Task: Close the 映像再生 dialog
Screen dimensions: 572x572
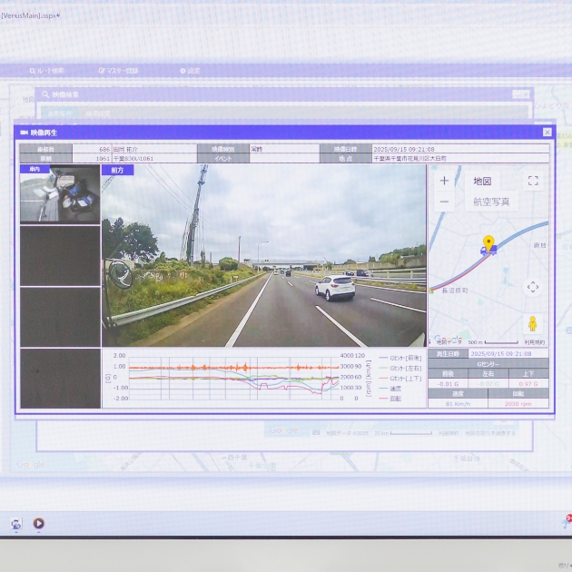Action: (x=547, y=132)
